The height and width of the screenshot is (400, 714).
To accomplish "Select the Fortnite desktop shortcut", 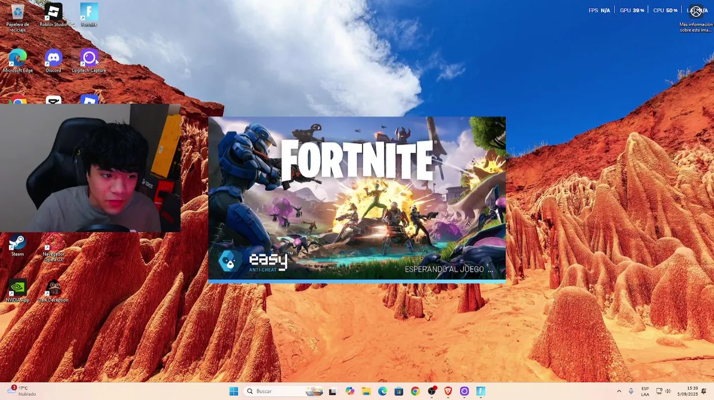I will pos(89,16).
